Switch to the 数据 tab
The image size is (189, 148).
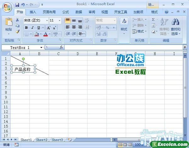[x=79, y=12]
